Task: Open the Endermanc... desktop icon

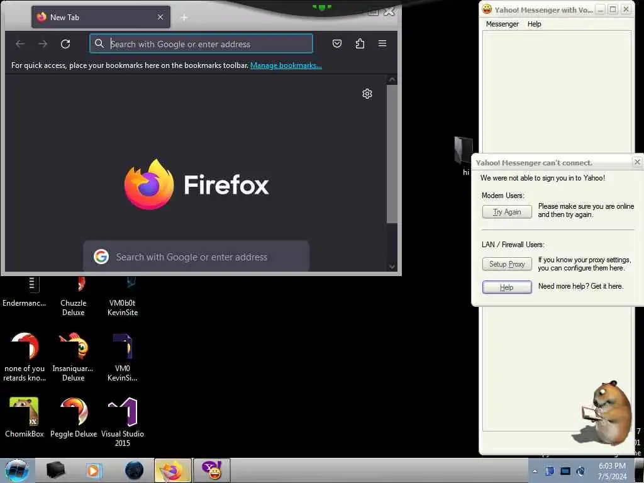Action: [x=25, y=293]
